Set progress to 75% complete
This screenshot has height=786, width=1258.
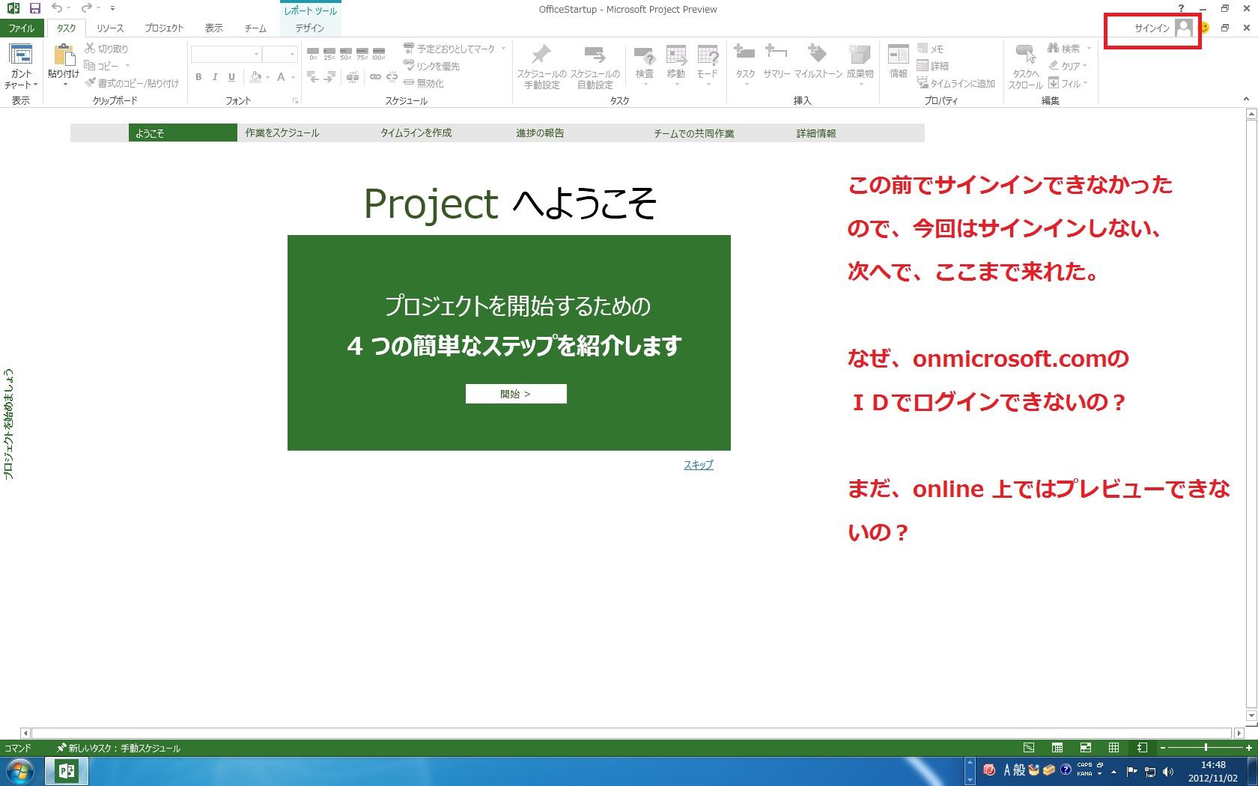pyautogui.click(x=362, y=53)
